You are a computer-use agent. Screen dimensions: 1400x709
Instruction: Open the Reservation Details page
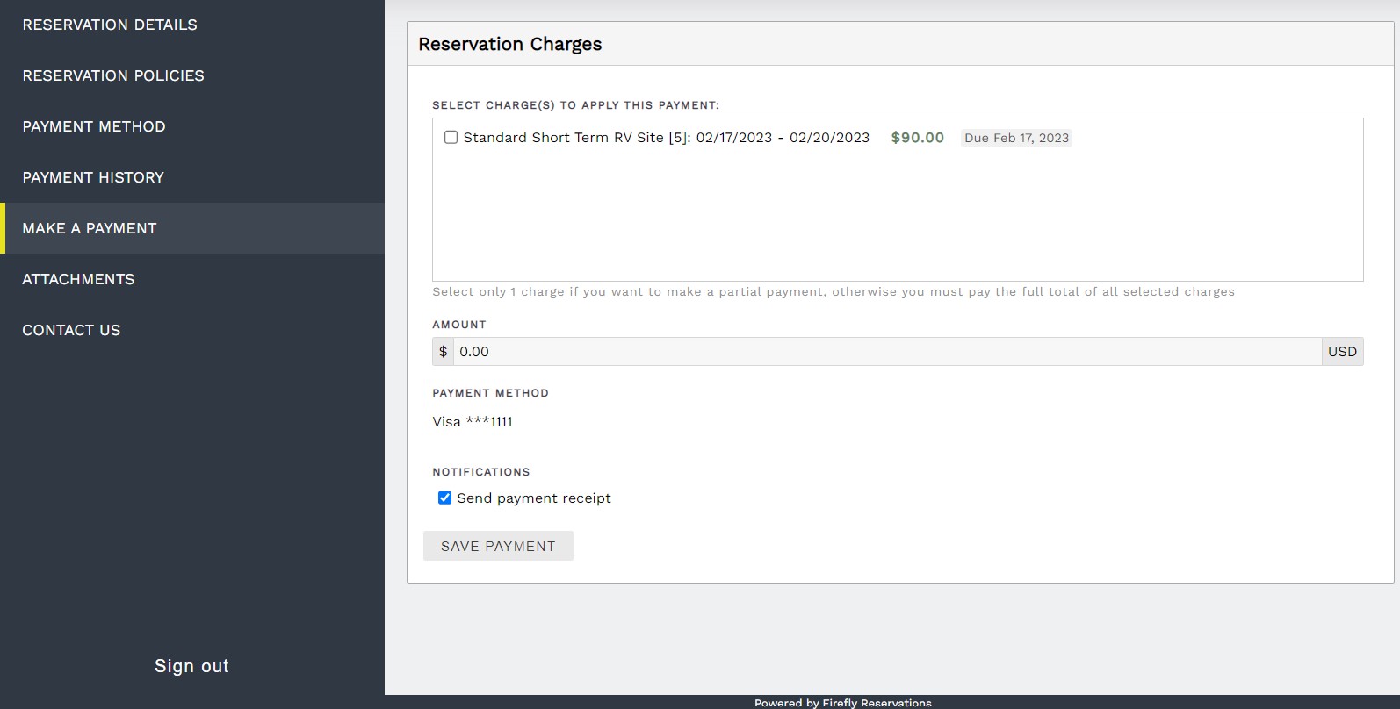[110, 25]
